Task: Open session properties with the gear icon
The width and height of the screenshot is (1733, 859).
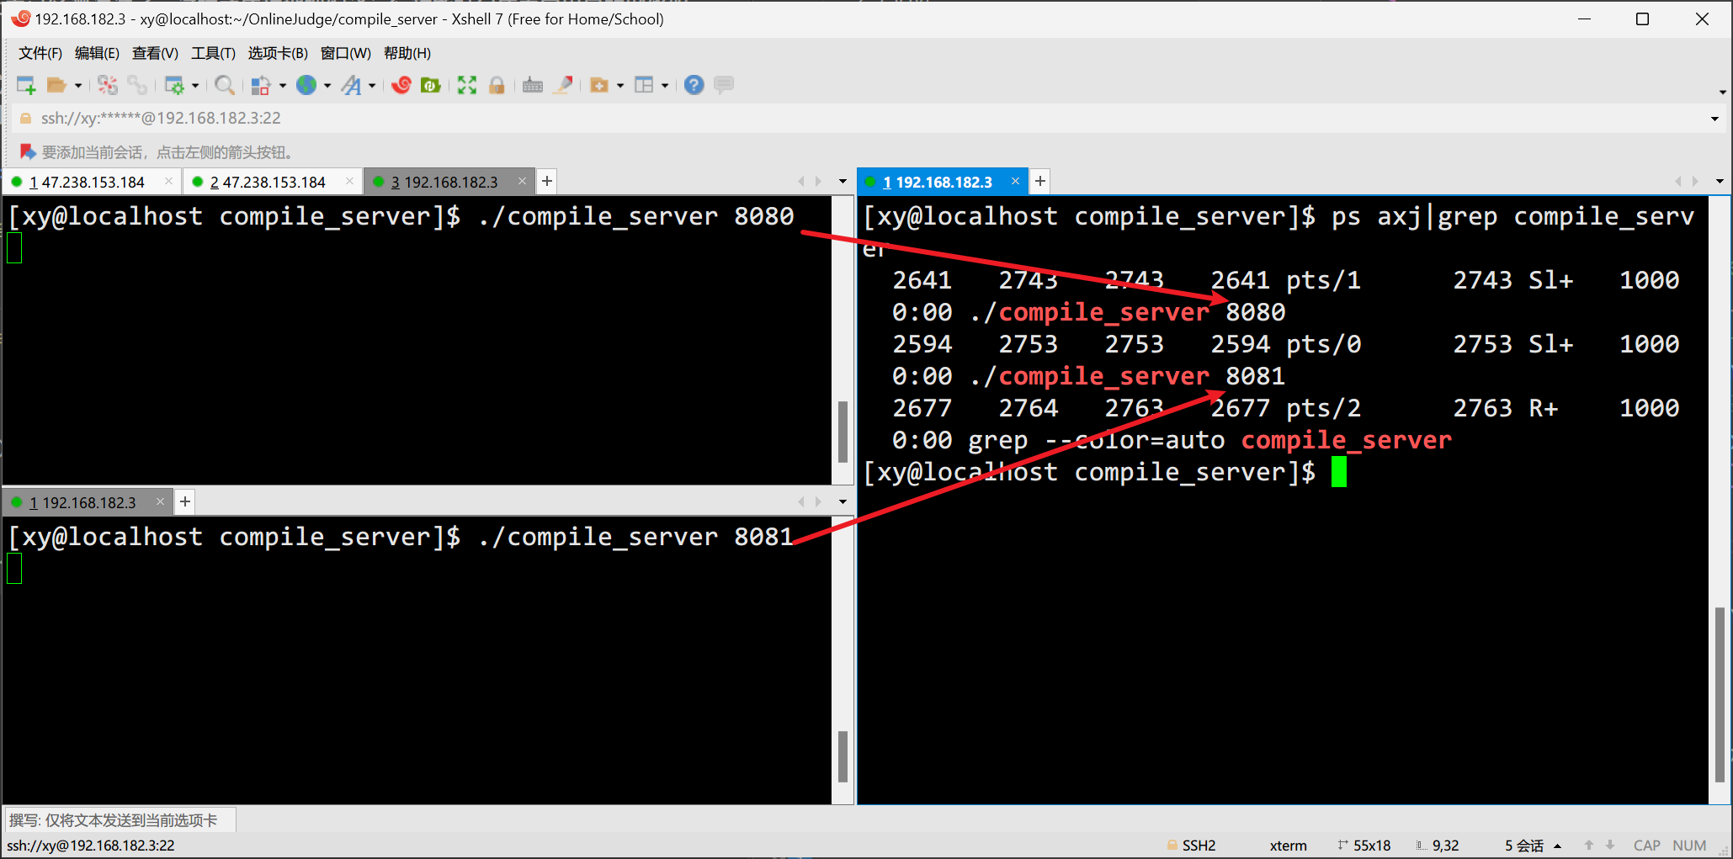Action: (x=178, y=84)
